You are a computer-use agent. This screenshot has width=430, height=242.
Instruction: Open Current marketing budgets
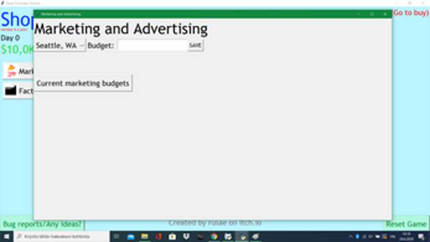[x=83, y=83]
